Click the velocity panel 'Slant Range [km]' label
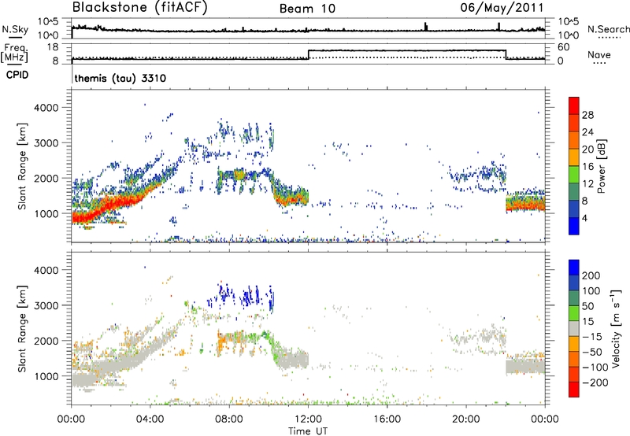The image size is (630, 436). (x=22, y=328)
